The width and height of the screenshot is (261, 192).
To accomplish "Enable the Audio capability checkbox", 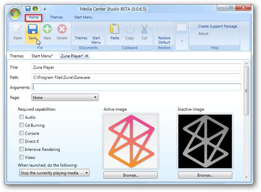I will pyautogui.click(x=21, y=118).
